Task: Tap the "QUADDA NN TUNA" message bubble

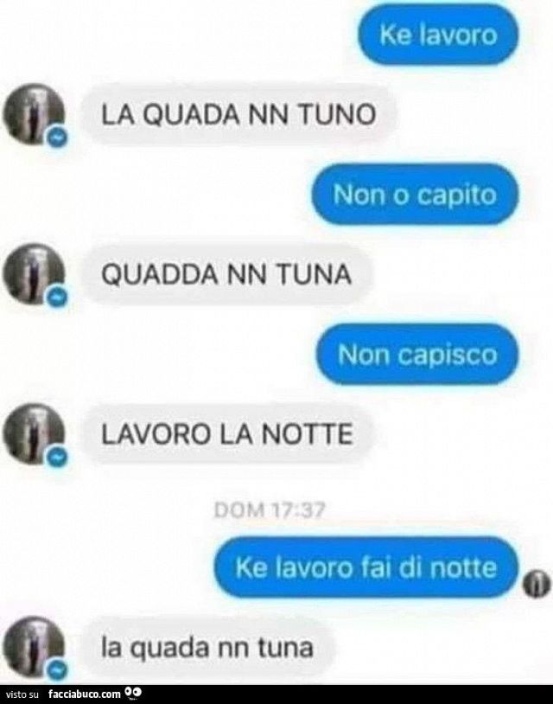Action: pos(226,274)
